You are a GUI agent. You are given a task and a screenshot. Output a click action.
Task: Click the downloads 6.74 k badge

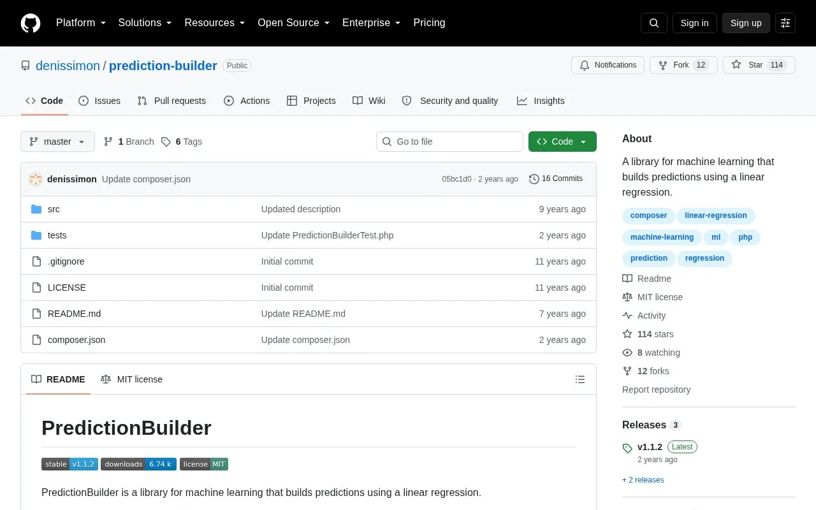138,464
